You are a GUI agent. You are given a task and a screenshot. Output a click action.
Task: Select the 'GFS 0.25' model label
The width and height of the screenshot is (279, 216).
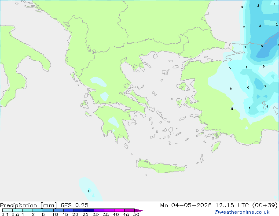pos(74,205)
